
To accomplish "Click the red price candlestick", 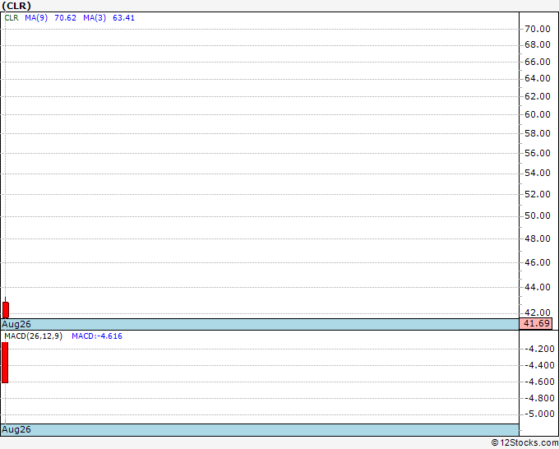I will (6, 309).
